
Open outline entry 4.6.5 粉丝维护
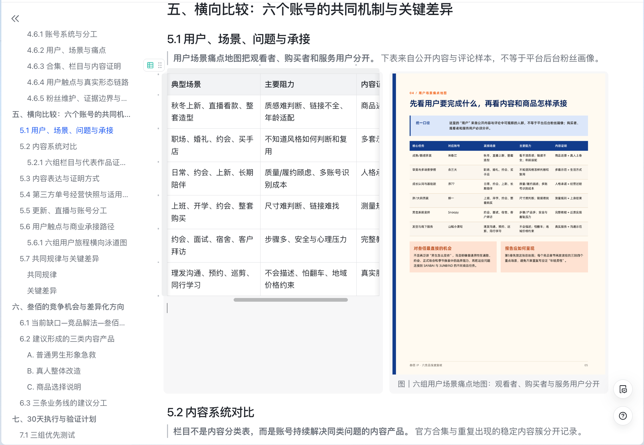77,98
